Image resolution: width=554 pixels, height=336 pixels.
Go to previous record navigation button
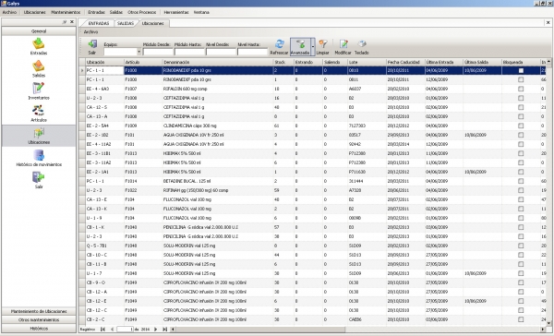pos(112,330)
